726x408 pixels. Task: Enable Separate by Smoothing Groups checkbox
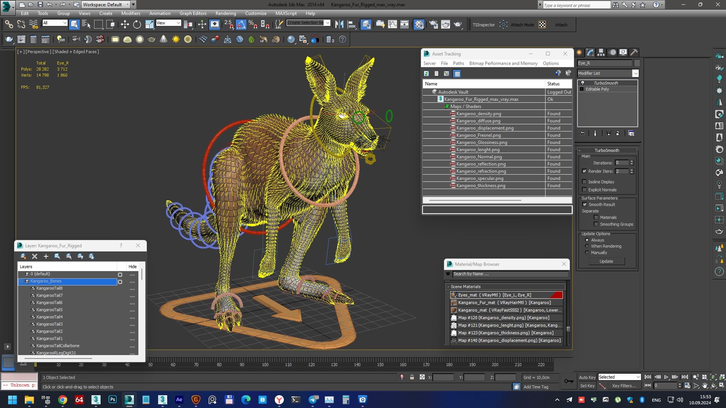pos(596,224)
